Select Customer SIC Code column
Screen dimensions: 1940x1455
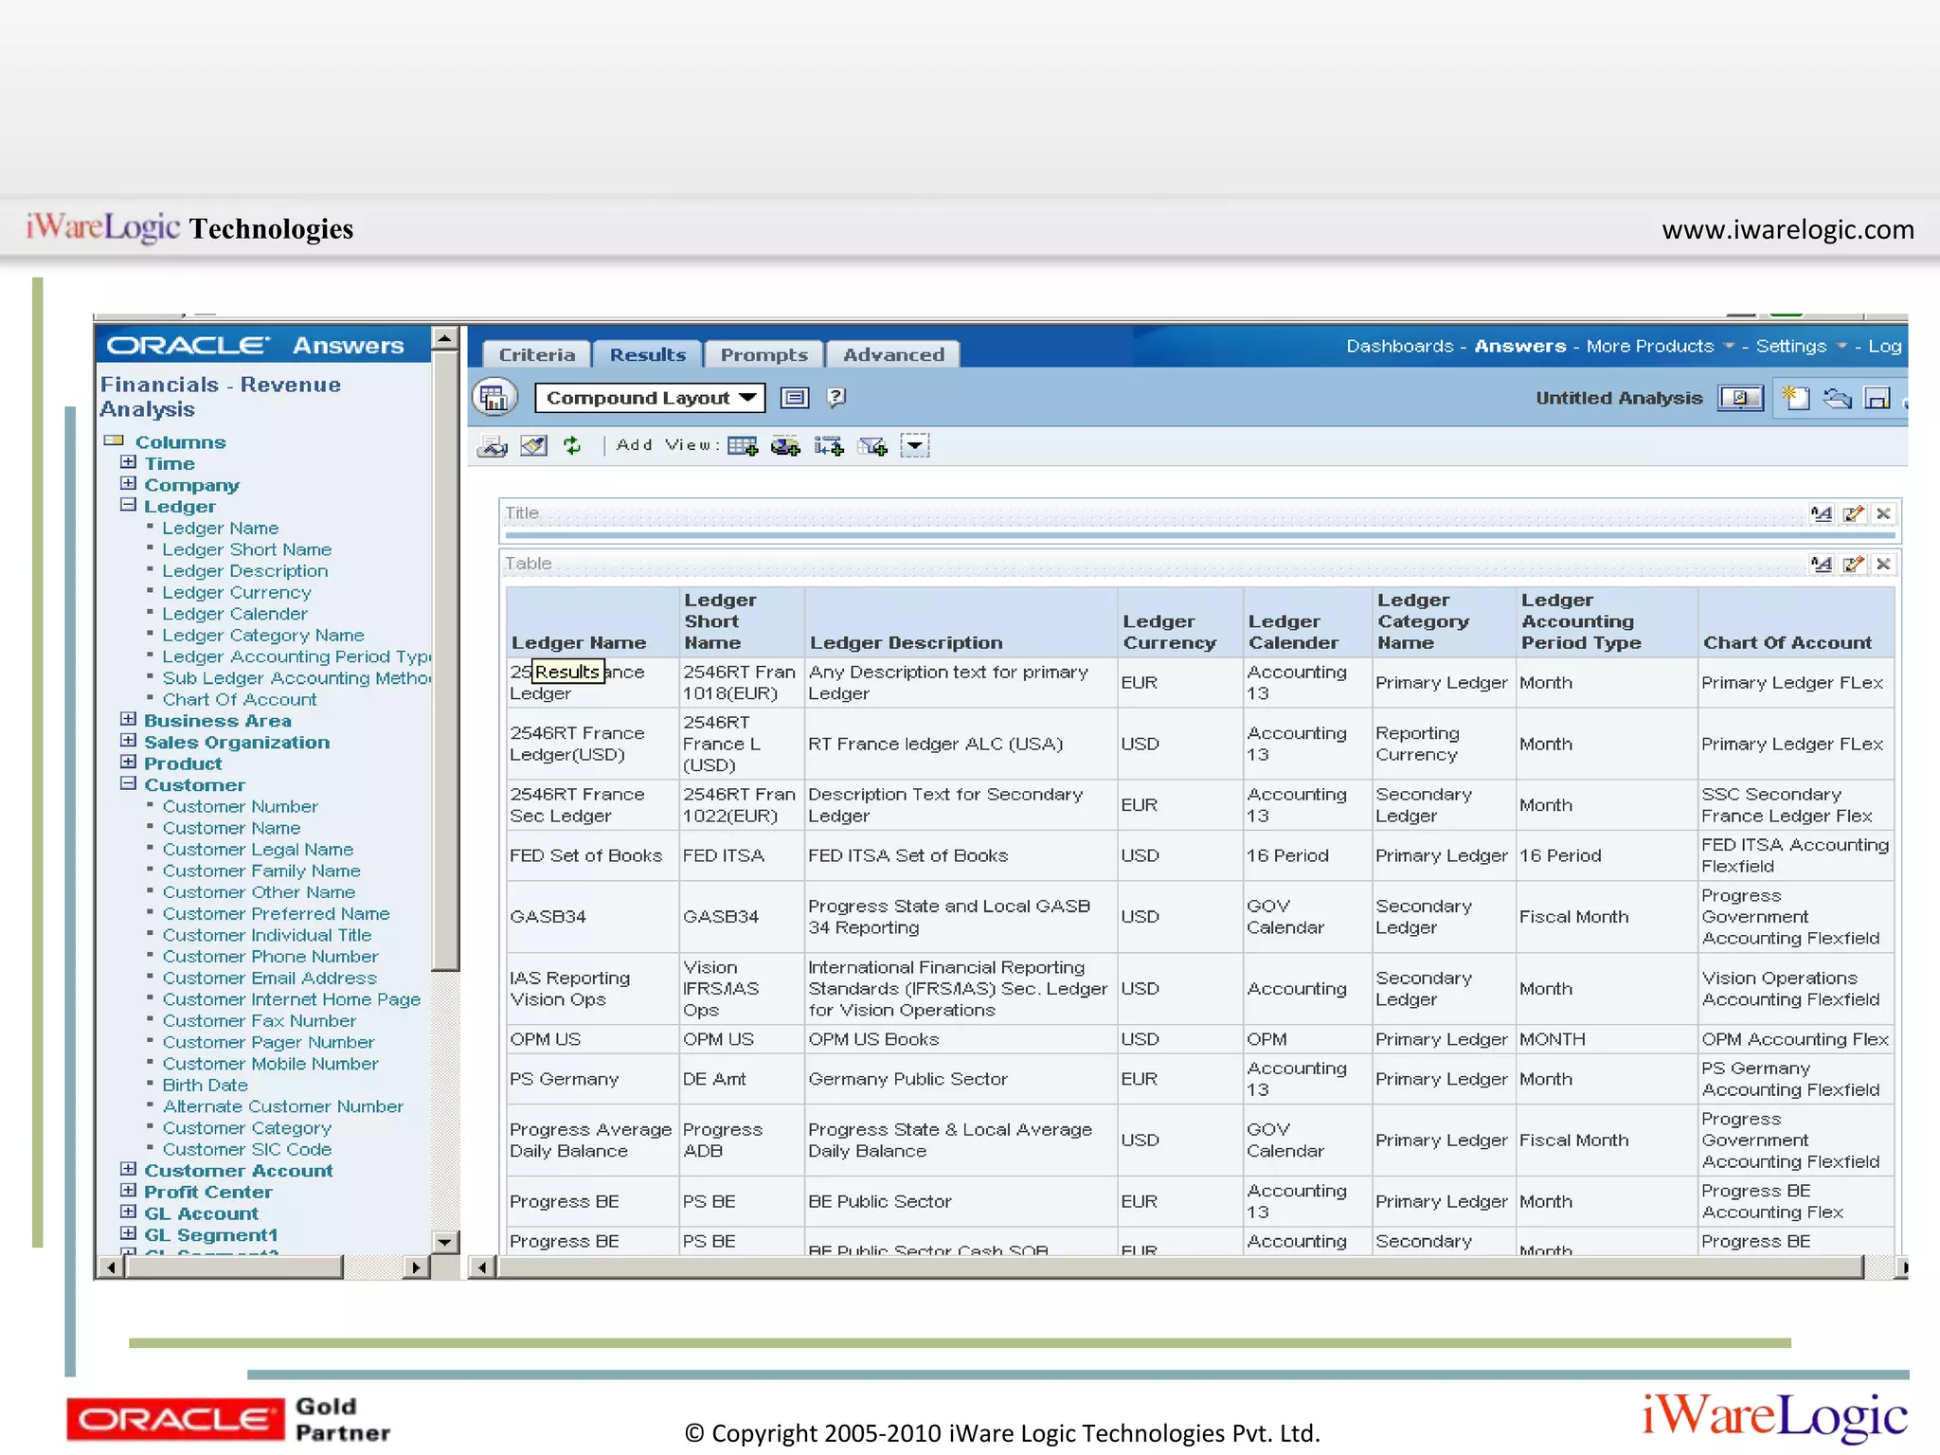(246, 1149)
